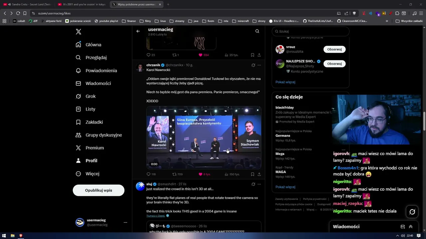Open the Główna home page
Screen dimensions: 426x239
[x=89, y=44]
